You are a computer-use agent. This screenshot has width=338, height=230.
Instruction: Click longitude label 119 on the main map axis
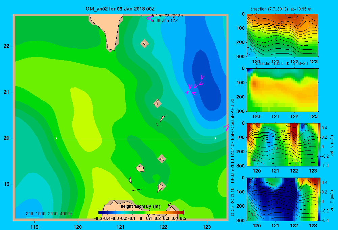tap(34, 227)
